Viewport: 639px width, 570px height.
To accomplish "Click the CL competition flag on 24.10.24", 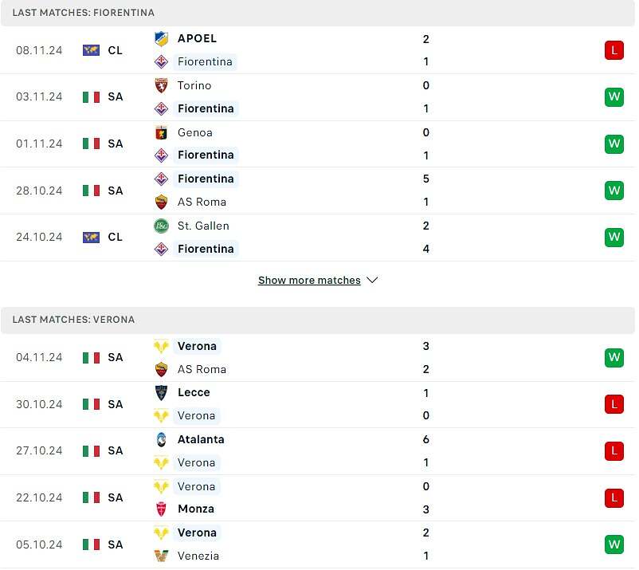I will (91, 238).
